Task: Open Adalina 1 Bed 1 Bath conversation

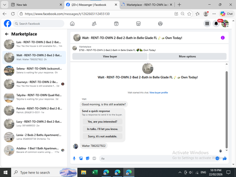Action: [x=34, y=150]
